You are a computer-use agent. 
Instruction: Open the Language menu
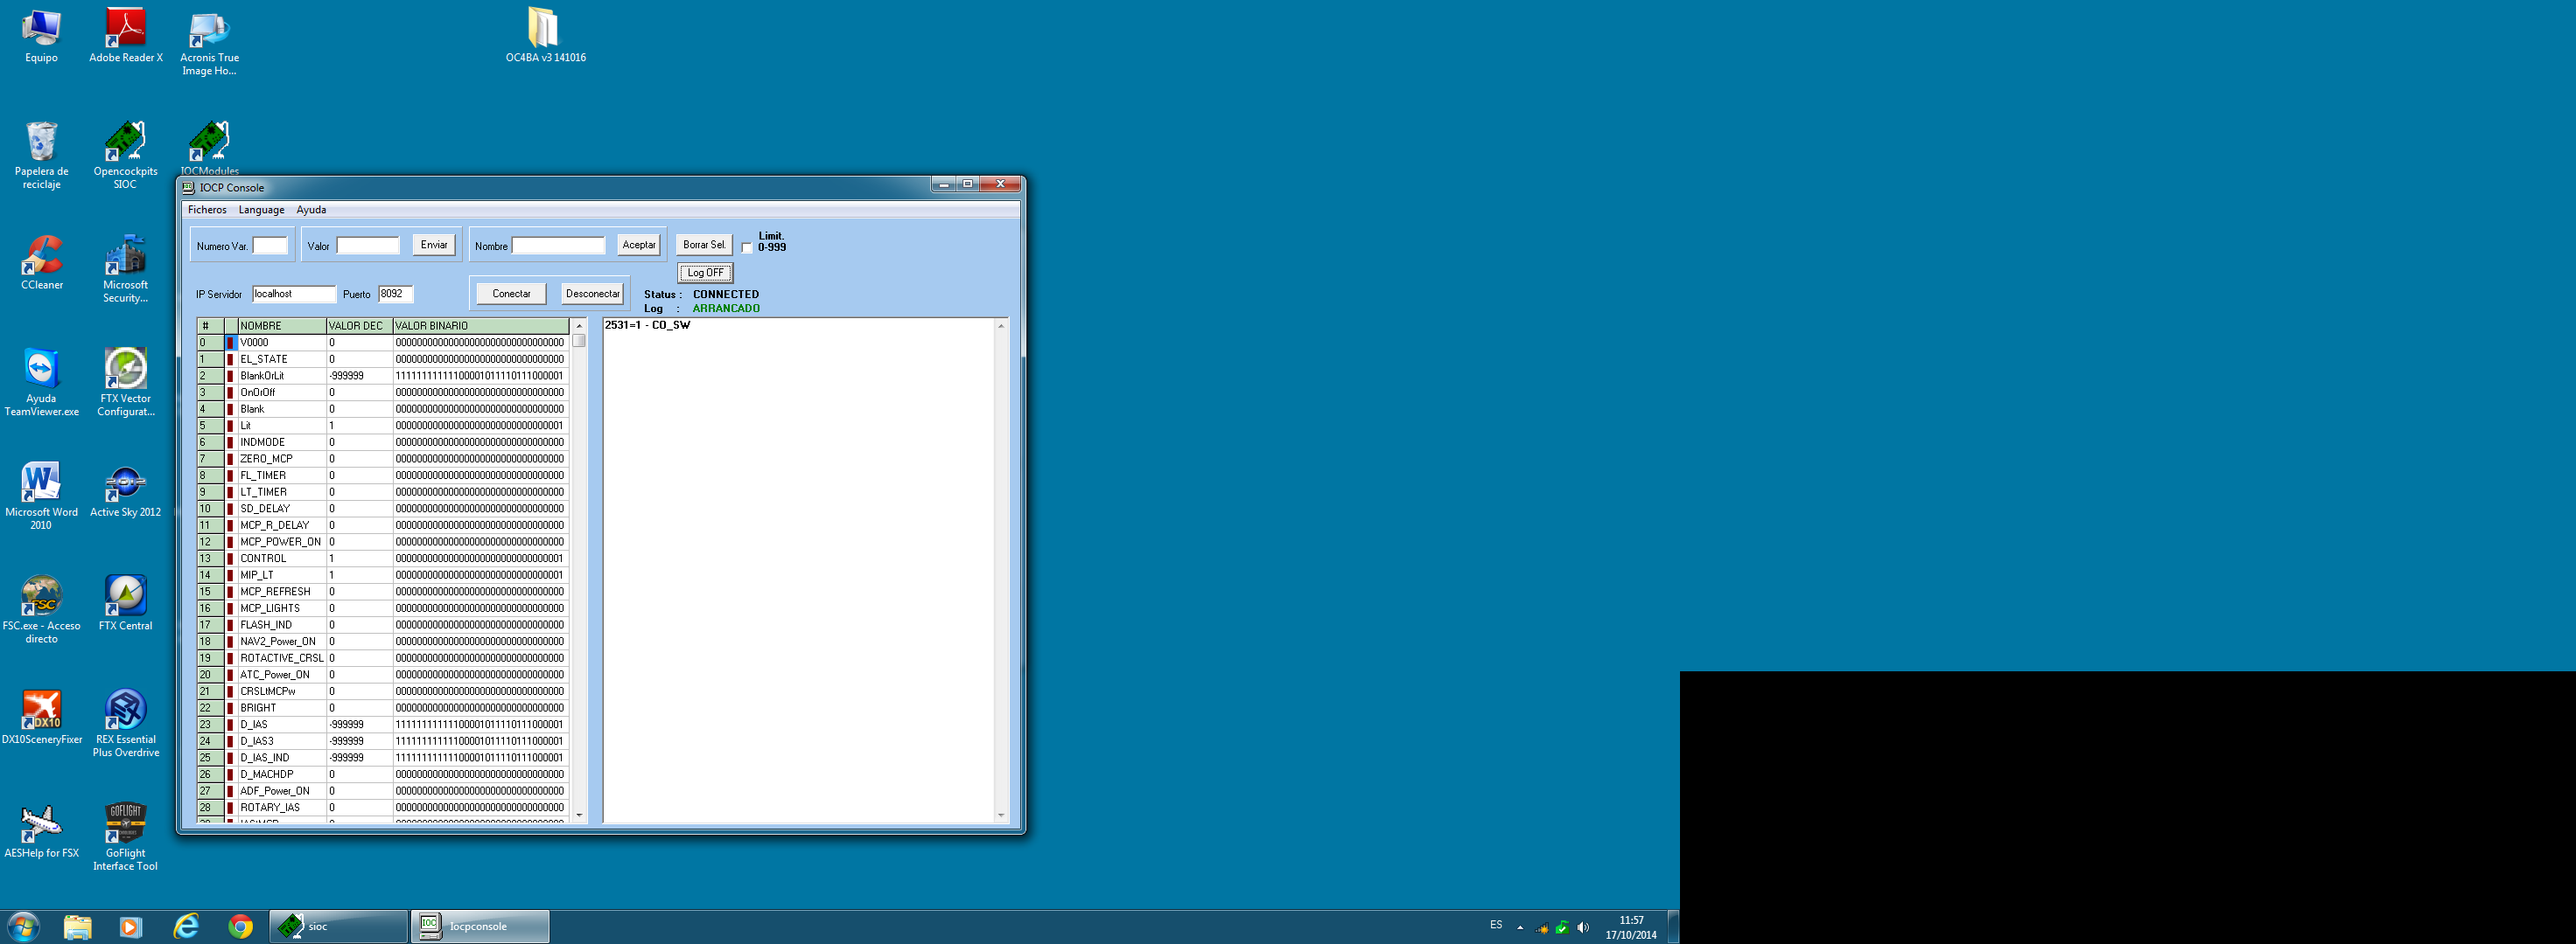[261, 210]
